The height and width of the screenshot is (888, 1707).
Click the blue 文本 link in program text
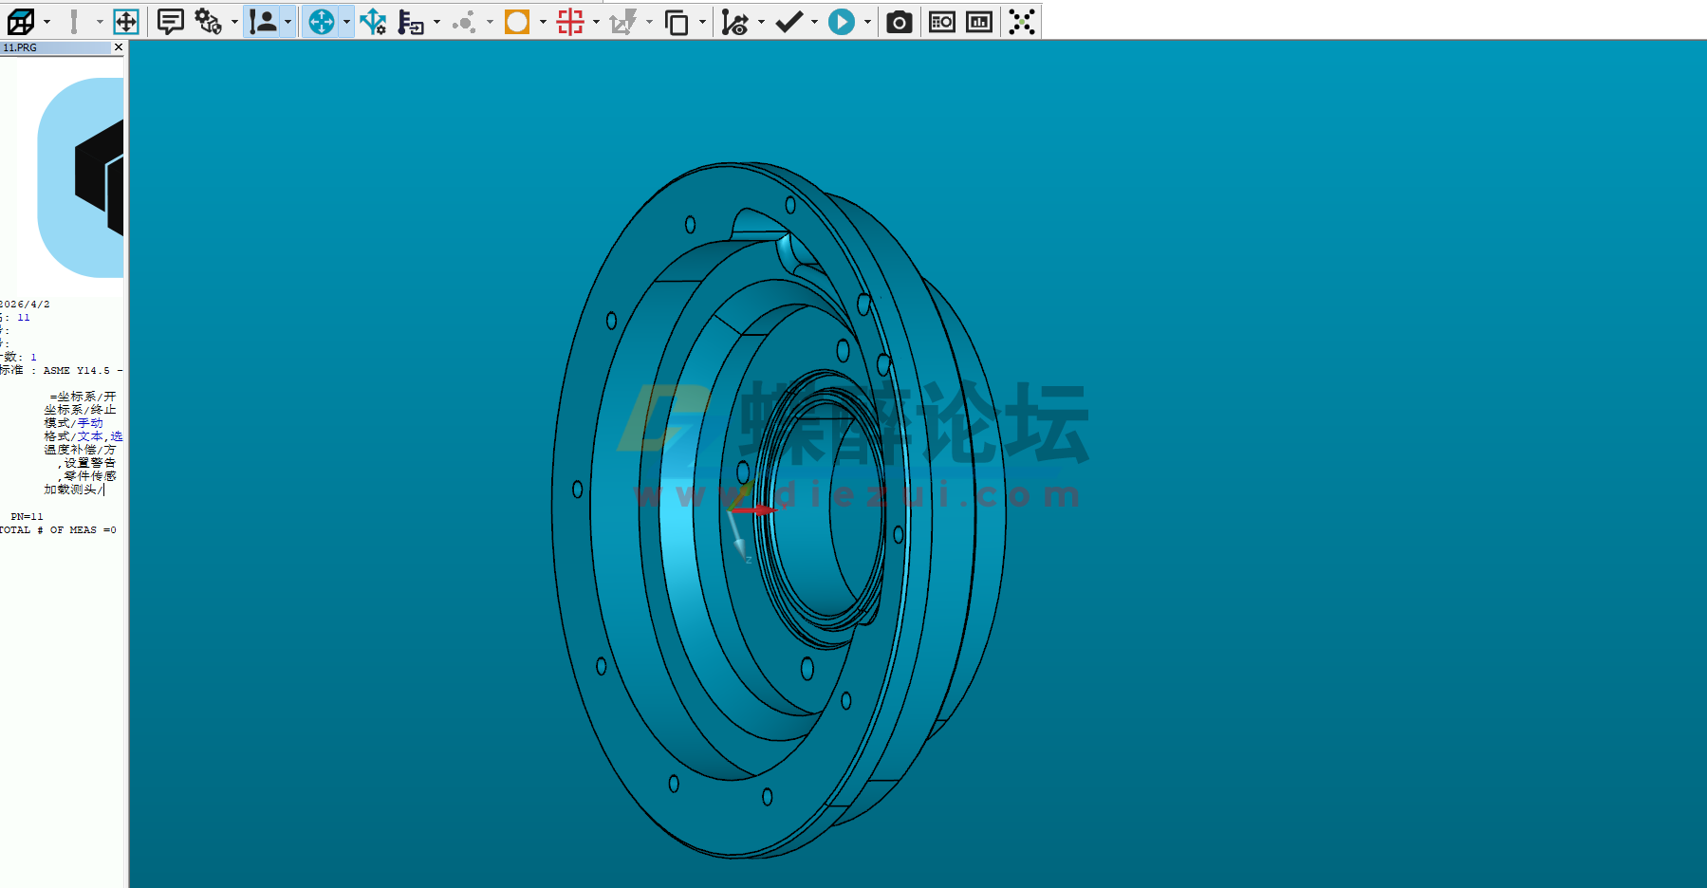pyautogui.click(x=90, y=435)
